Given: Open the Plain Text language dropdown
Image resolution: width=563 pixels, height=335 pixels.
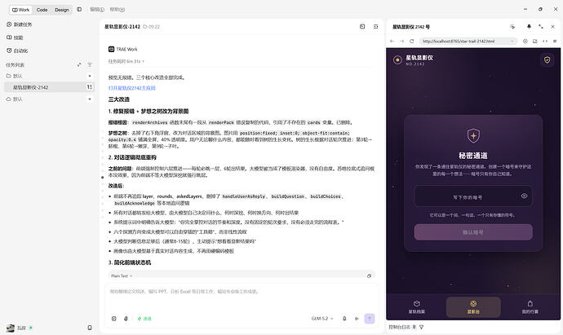Looking at the screenshot, I should (x=122, y=275).
